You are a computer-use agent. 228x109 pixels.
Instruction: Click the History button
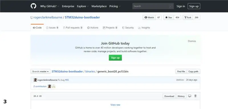[181, 96]
